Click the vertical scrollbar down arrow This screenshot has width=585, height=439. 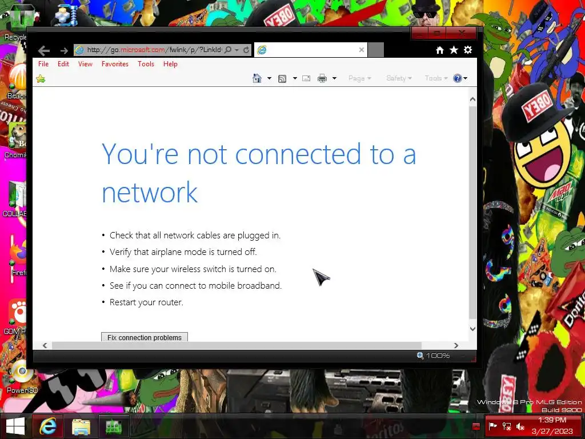pyautogui.click(x=472, y=329)
